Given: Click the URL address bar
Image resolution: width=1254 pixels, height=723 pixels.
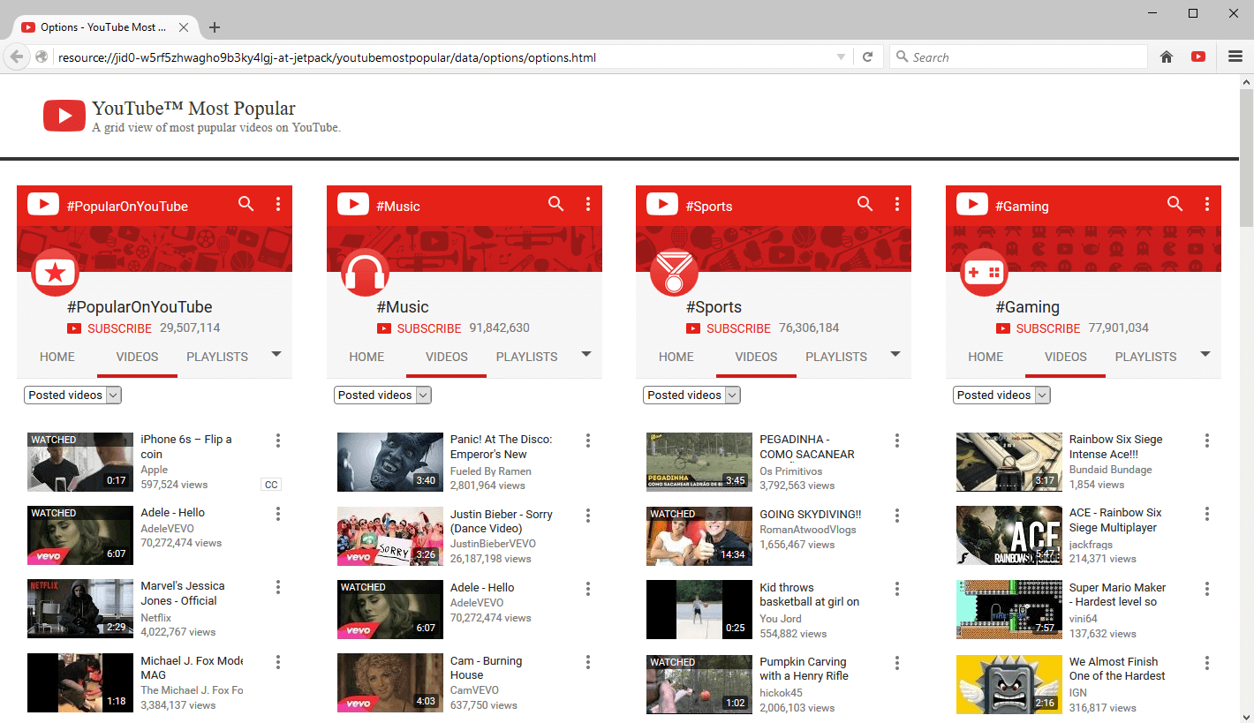Looking at the screenshot, I should [442, 57].
